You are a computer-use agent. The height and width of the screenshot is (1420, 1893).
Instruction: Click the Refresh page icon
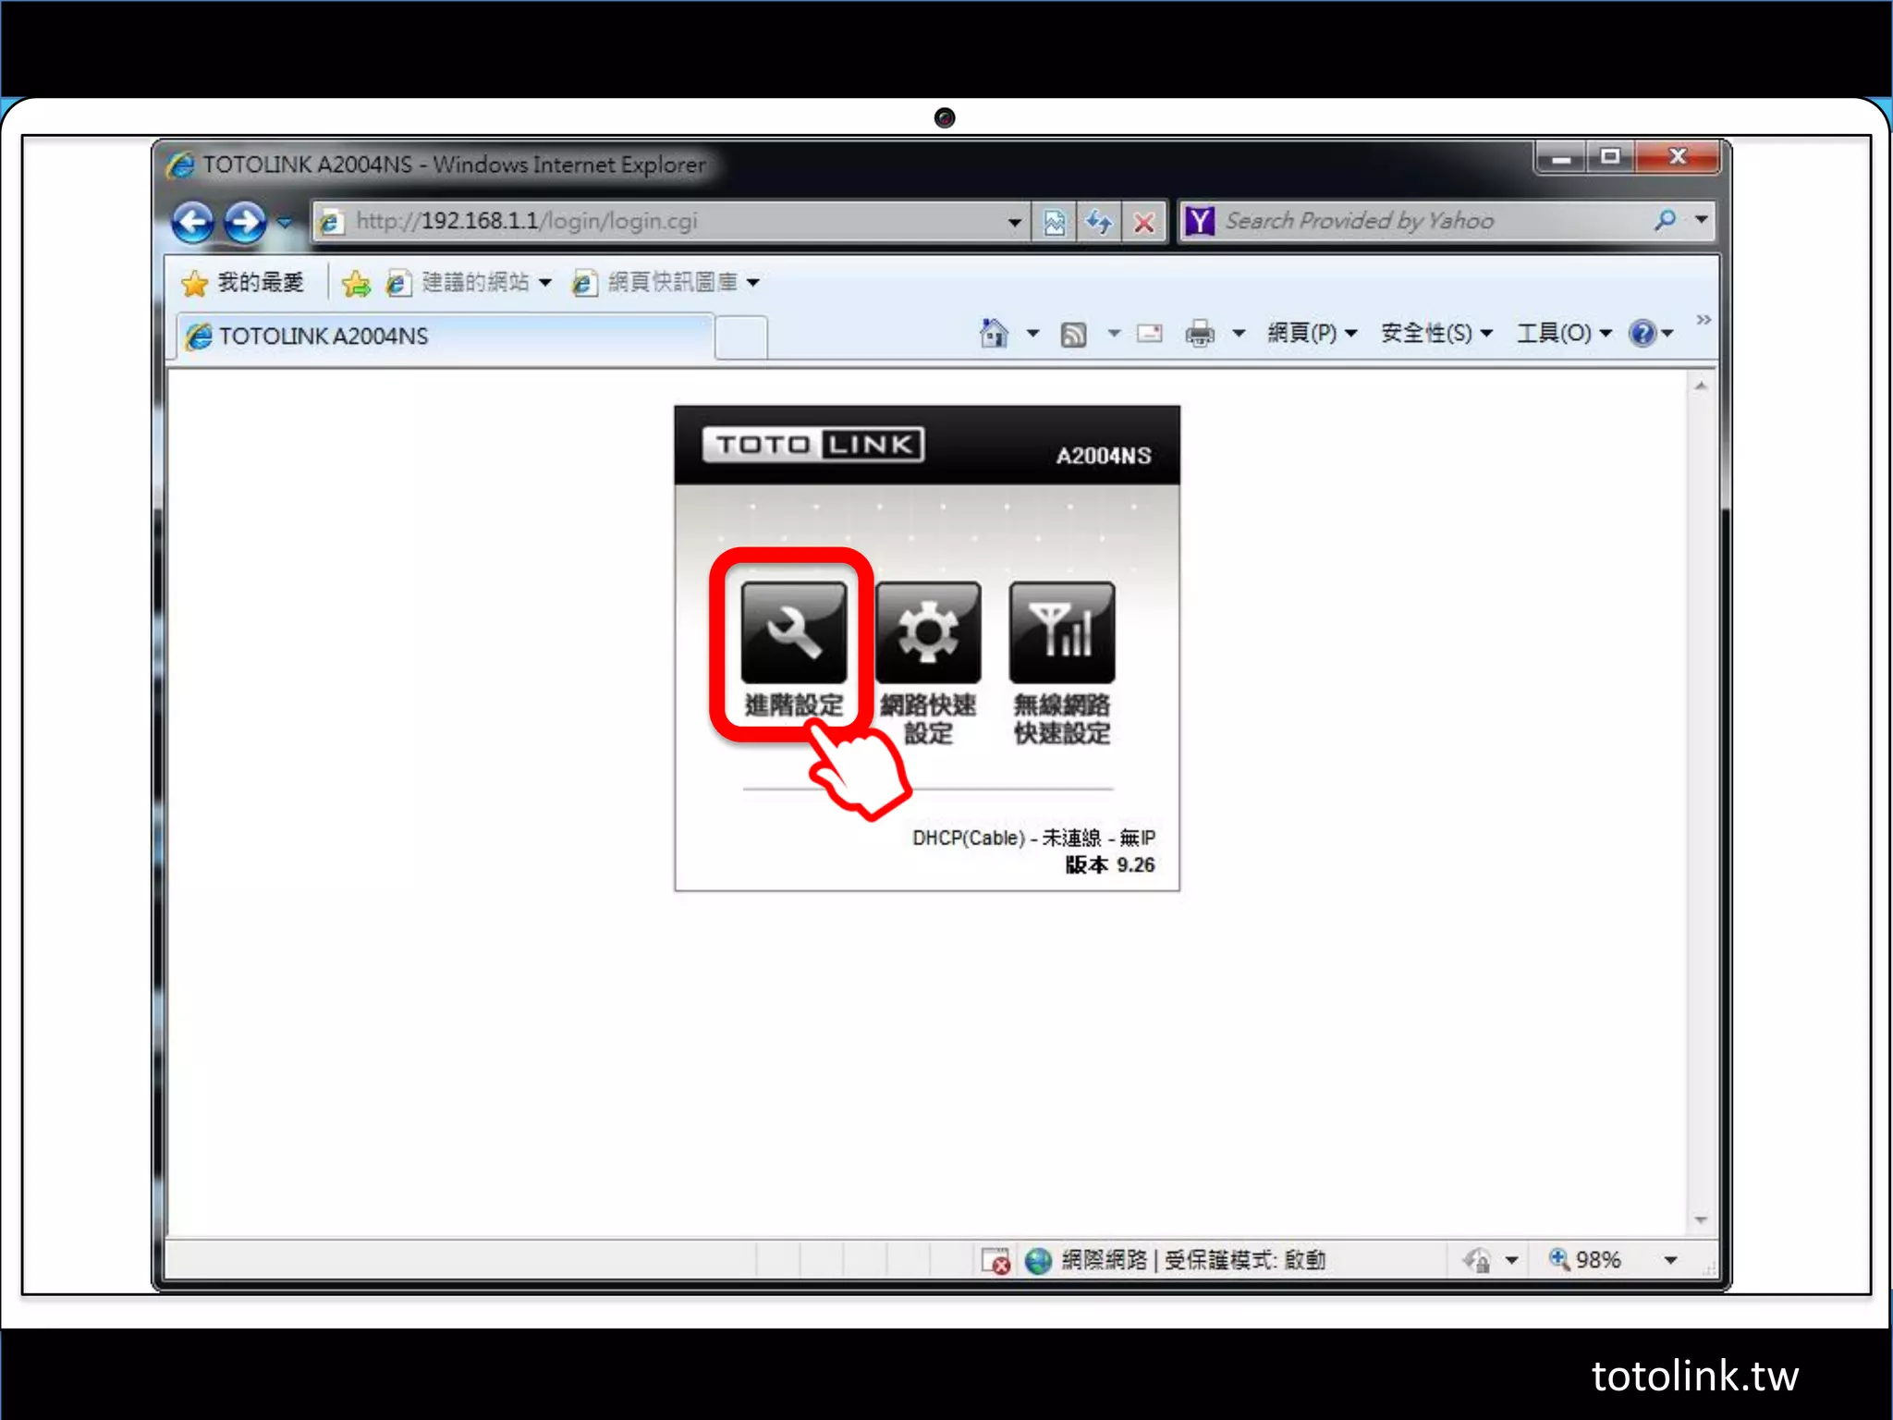click(x=1098, y=222)
